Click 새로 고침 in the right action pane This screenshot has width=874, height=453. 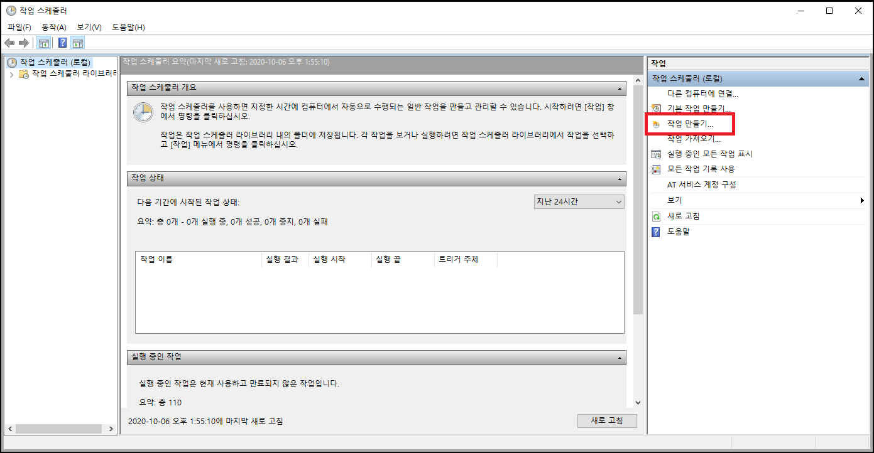[683, 216]
